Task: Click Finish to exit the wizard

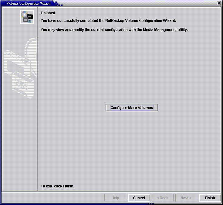Action: [210, 198]
